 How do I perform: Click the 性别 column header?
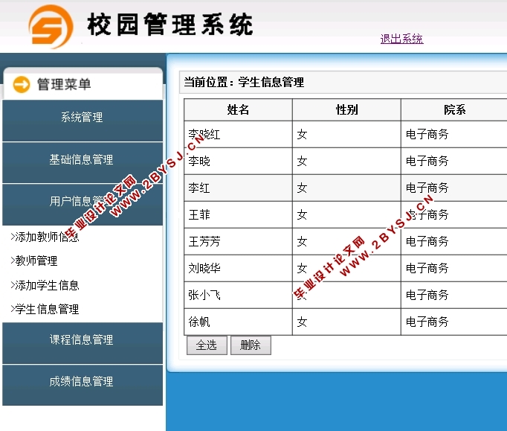click(x=346, y=110)
